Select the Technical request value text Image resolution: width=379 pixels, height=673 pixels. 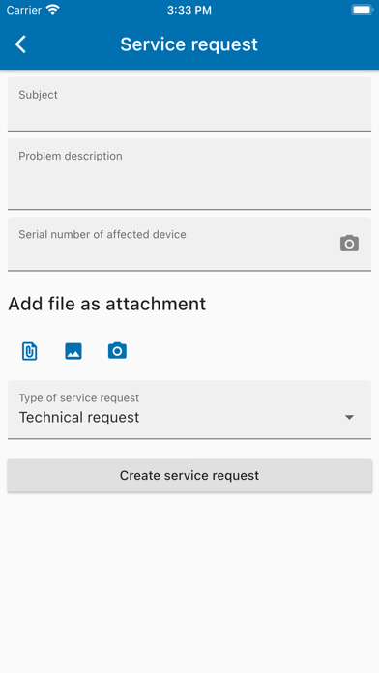[x=79, y=417]
